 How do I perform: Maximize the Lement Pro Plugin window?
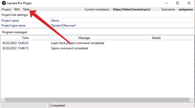(x=178, y=3)
